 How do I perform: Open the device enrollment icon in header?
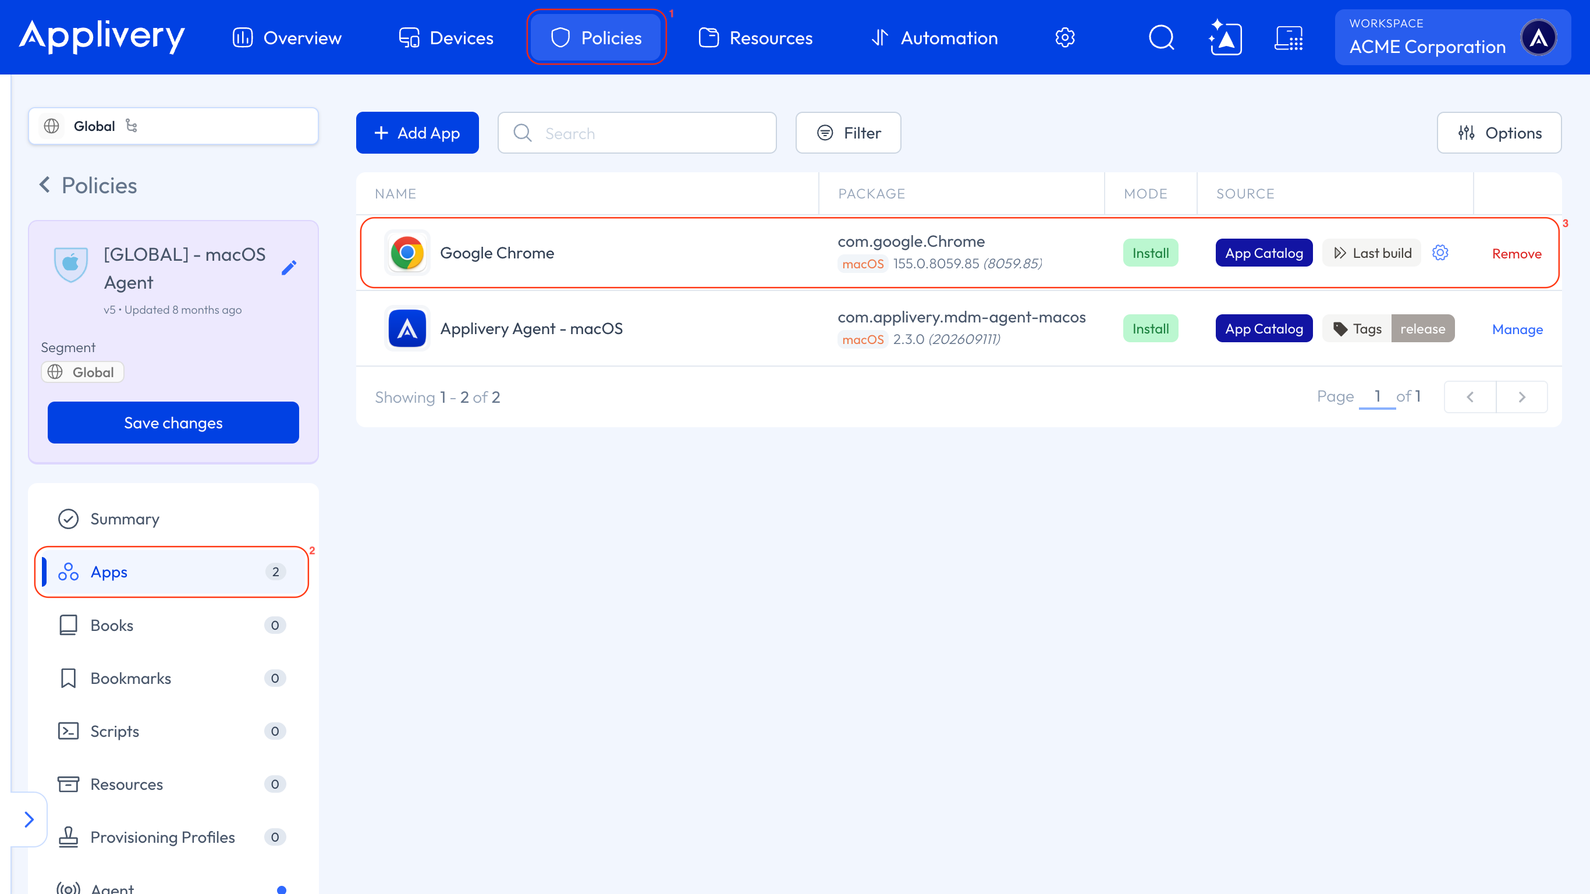point(1289,38)
